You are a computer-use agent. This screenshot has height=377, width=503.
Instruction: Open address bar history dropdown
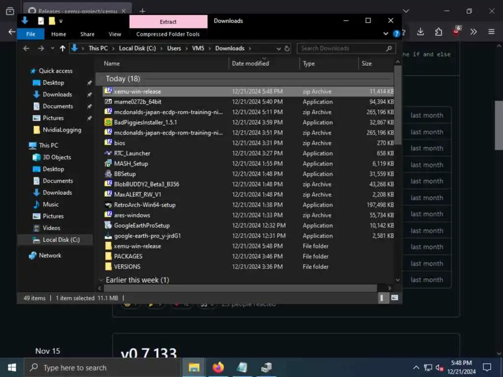(279, 49)
